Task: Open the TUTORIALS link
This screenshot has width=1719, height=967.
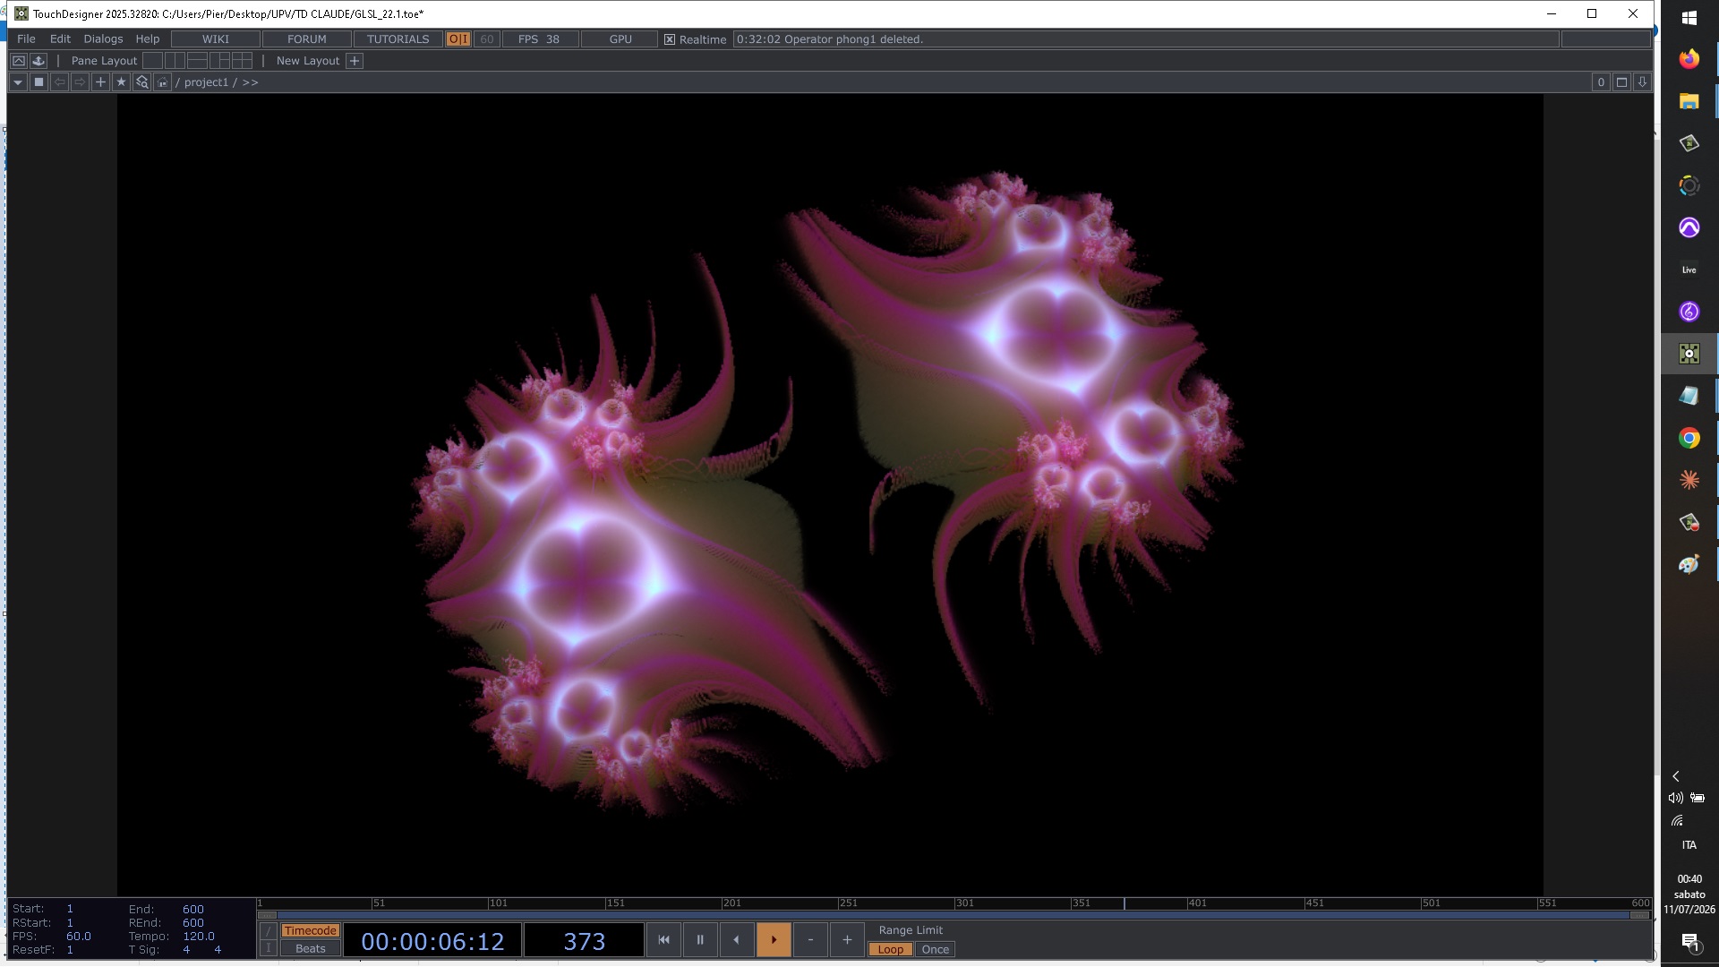Action: click(x=398, y=39)
